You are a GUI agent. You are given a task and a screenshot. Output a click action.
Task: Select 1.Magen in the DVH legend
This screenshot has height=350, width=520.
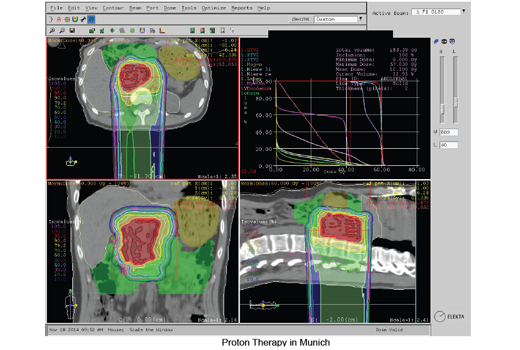[251, 65]
